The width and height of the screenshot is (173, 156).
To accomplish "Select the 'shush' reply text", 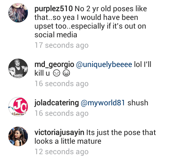I will 138,103.
